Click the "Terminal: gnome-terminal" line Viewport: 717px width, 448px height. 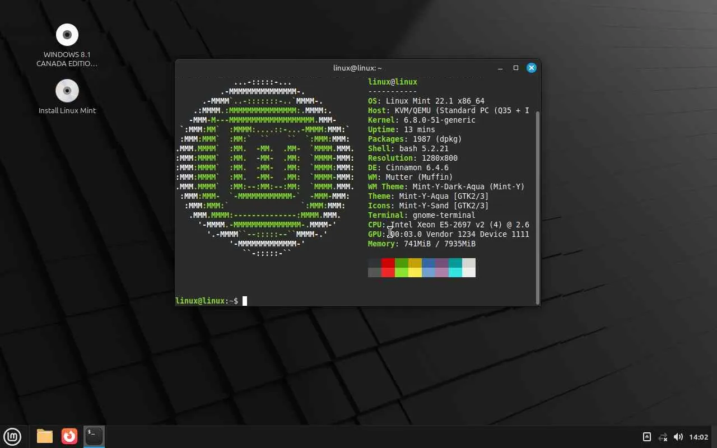coord(422,216)
